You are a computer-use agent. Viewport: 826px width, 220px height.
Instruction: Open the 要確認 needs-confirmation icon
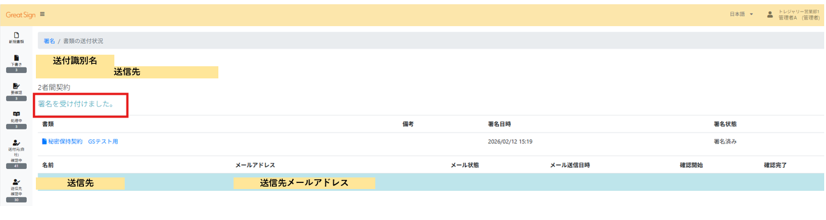(x=16, y=86)
